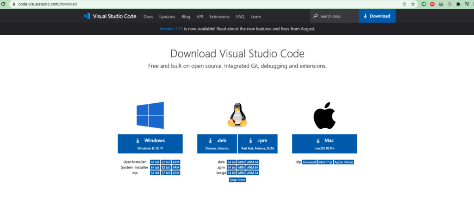The image size is (474, 214).
Task: Focus the Search Docs field
Action: [334, 16]
